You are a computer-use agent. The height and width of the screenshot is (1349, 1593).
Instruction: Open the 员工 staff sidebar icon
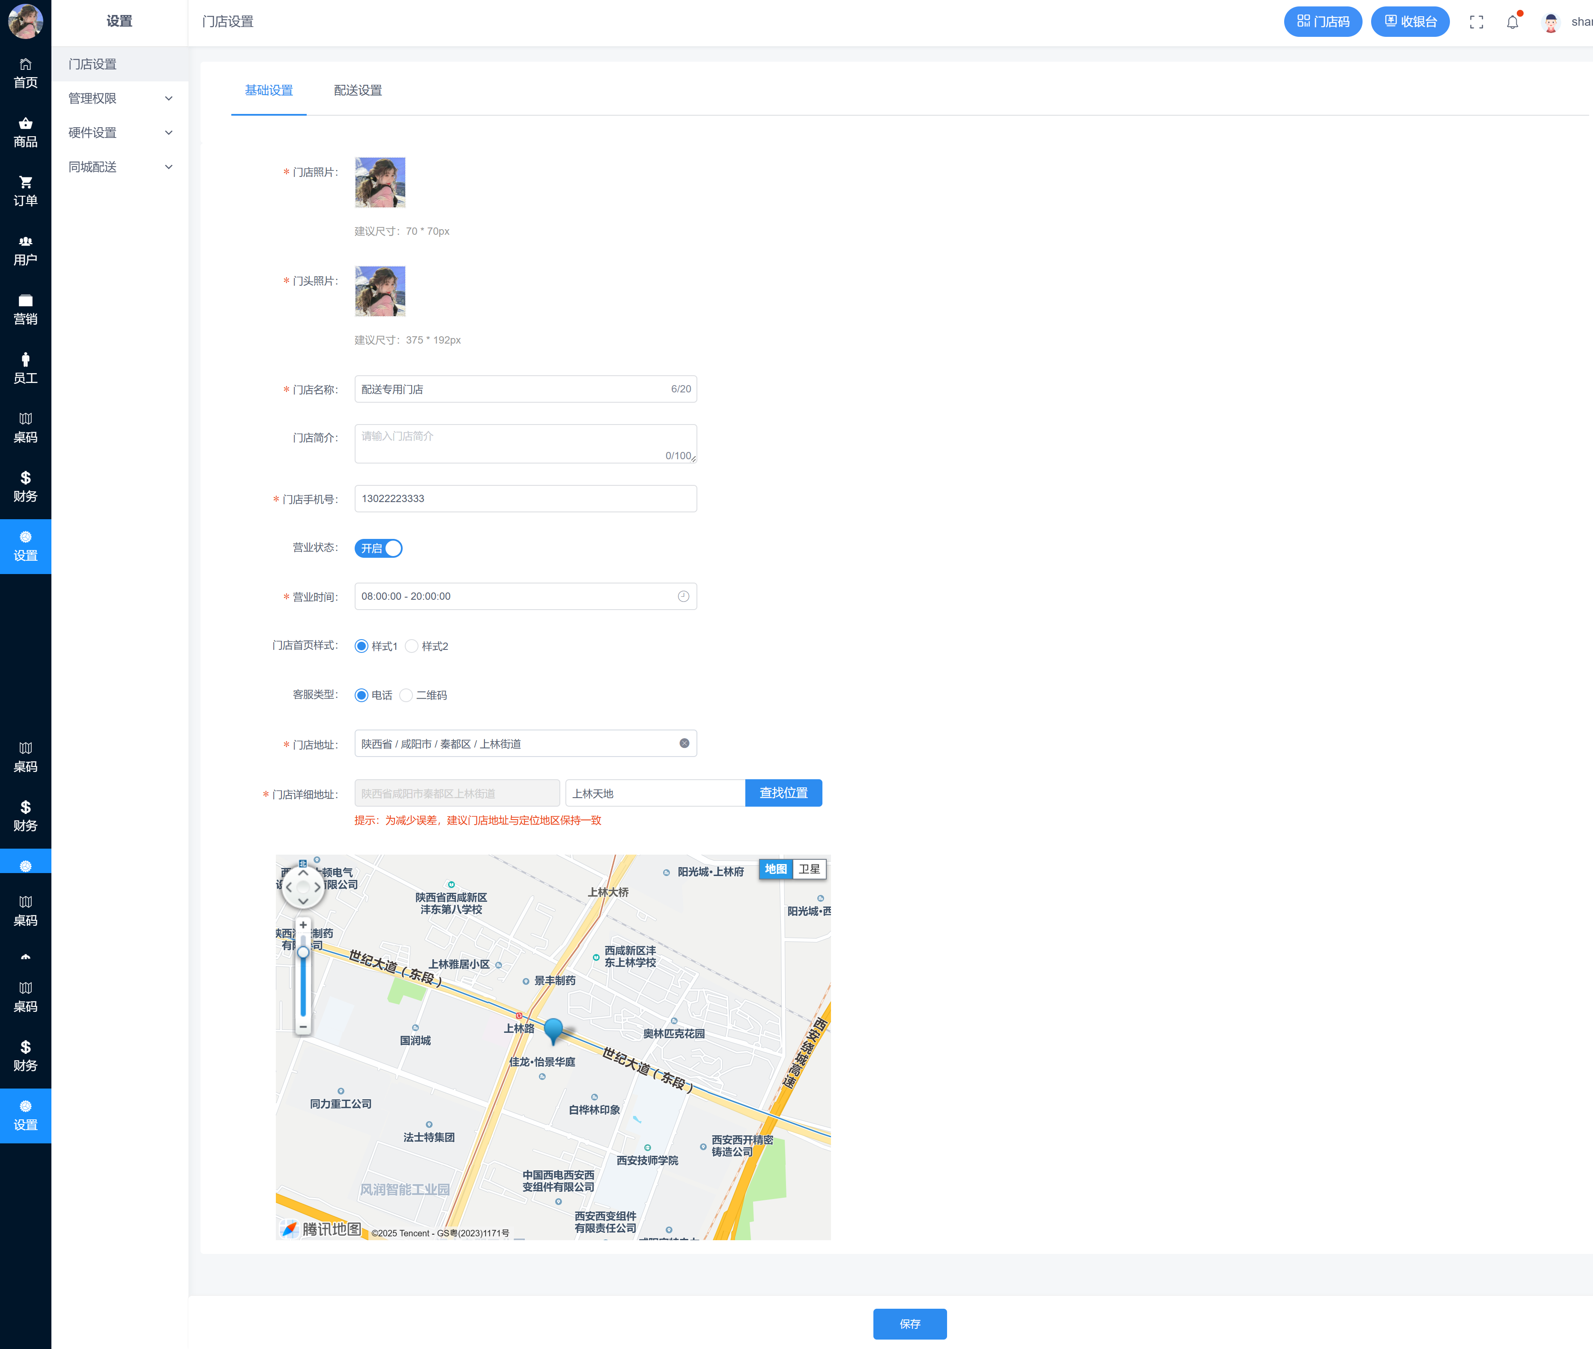25,368
